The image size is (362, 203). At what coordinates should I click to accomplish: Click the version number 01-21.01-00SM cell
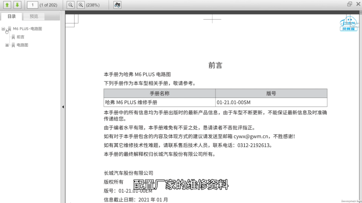[271, 102]
